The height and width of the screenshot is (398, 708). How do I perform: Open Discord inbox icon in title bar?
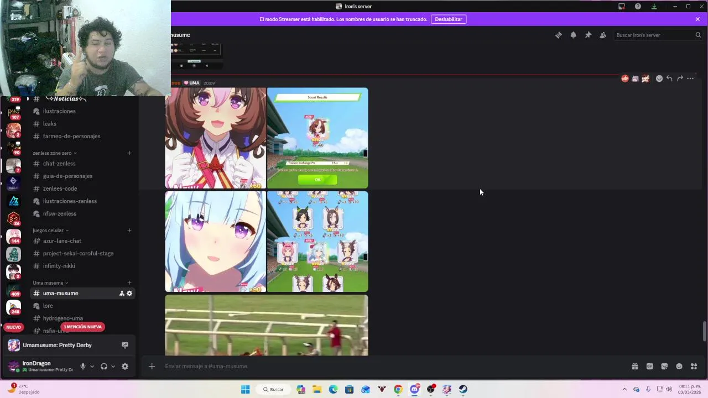[x=622, y=6]
